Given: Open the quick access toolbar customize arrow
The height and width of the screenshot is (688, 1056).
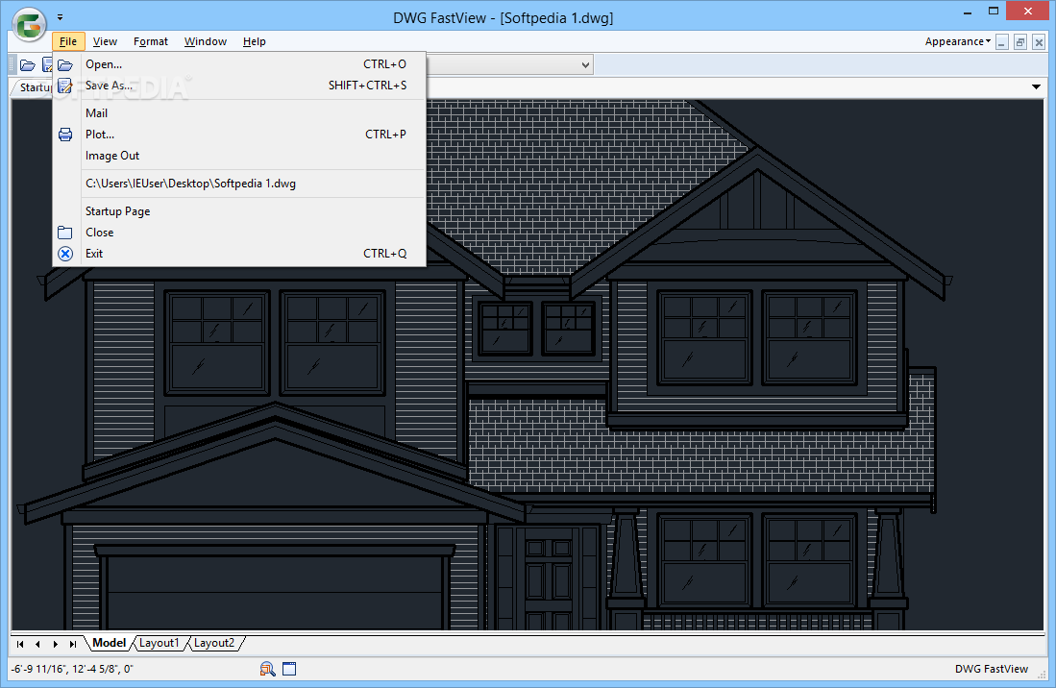Looking at the screenshot, I should point(60,17).
